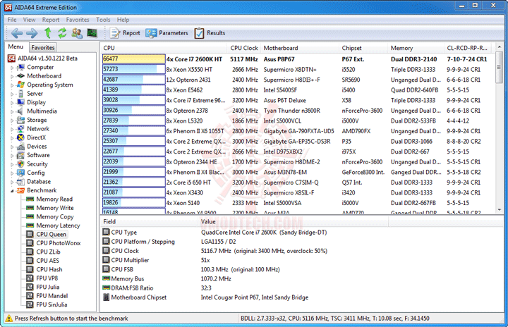Select the Operating System tree node
This screenshot has width=508, height=327.
[x=50, y=85]
